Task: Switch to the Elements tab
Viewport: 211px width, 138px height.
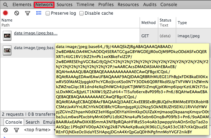Action: (22, 5)
